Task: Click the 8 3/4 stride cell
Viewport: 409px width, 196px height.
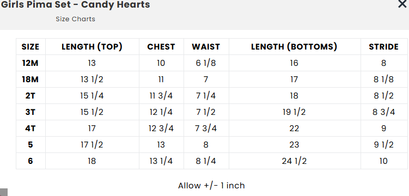Action: [x=384, y=112]
